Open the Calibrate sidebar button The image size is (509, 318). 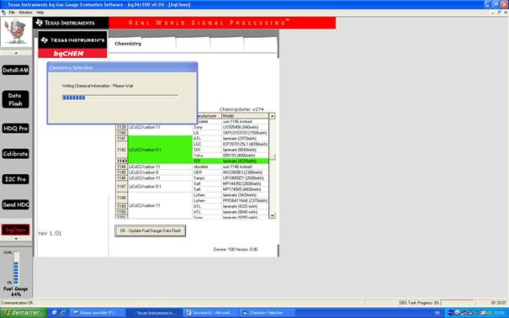click(16, 154)
